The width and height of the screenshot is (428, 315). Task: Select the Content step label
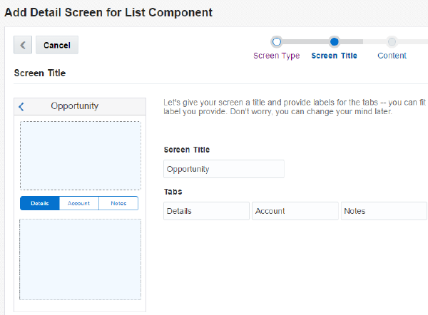tap(392, 56)
